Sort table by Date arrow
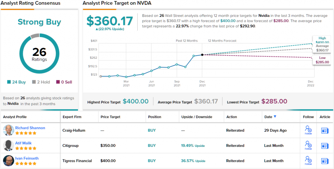 point(275,117)
